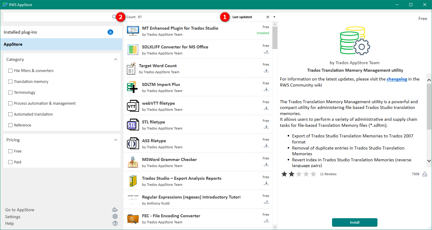Viewport: 432px width, 230px height.
Task: Click external link icon for SDLXLIFF Converter
Action: [x=266, y=52]
